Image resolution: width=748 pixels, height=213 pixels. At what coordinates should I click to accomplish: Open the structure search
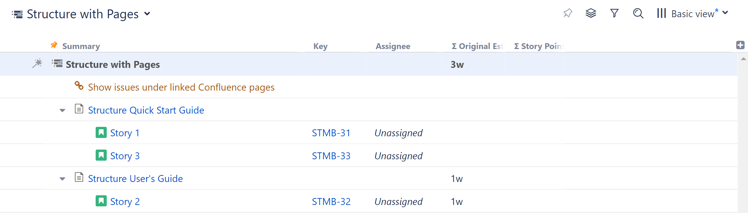click(x=638, y=13)
